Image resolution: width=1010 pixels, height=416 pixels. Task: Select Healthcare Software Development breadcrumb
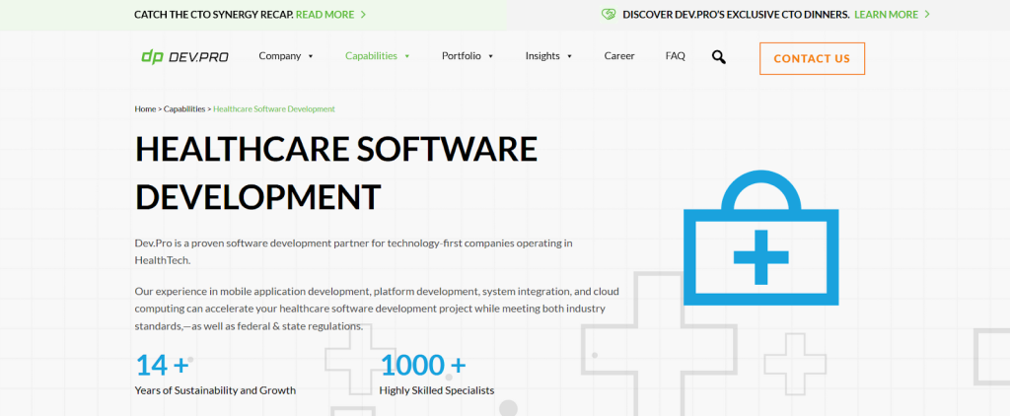pyautogui.click(x=273, y=108)
